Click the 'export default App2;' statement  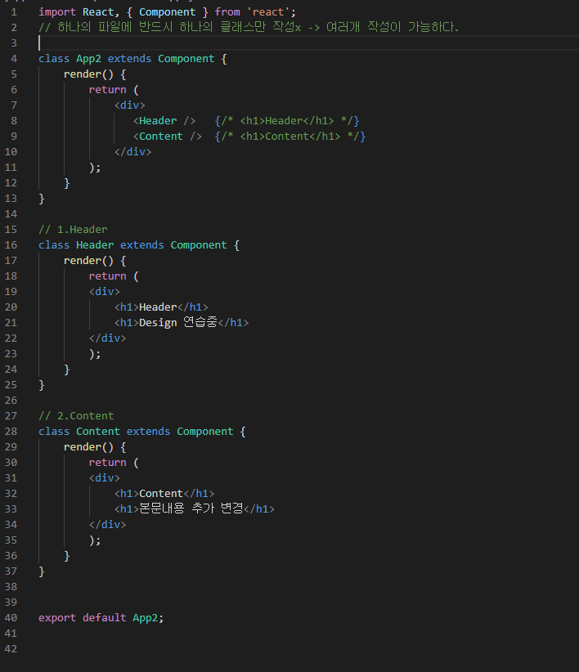coord(101,618)
